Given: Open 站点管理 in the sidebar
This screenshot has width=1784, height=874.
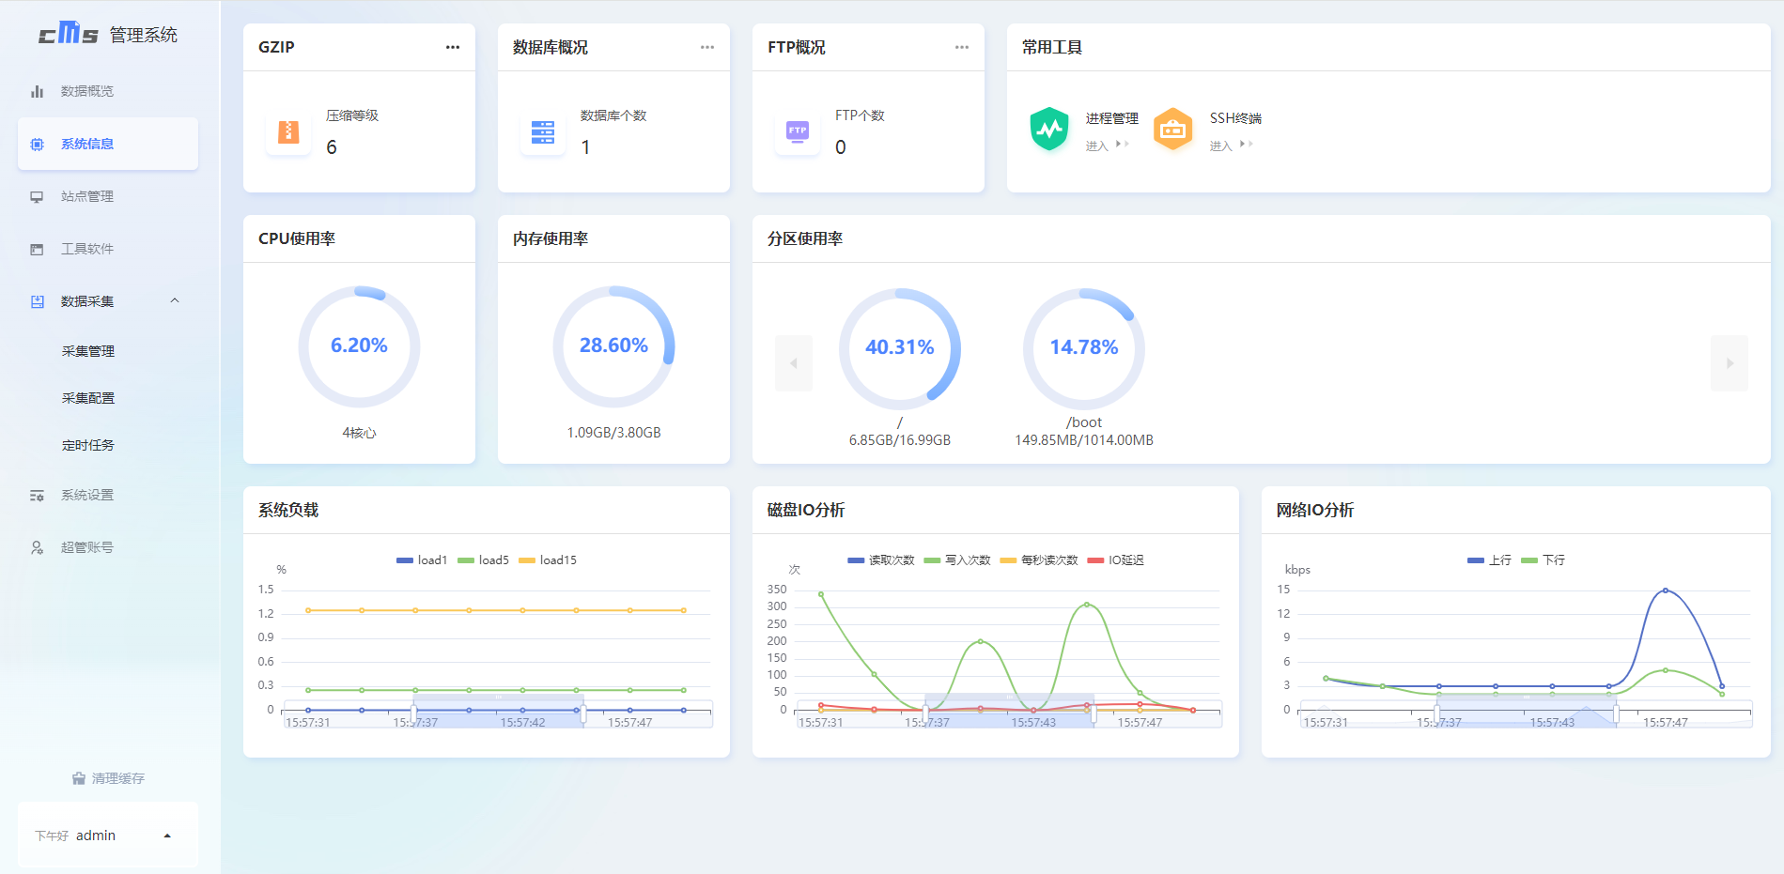Looking at the screenshot, I should pyautogui.click(x=87, y=196).
